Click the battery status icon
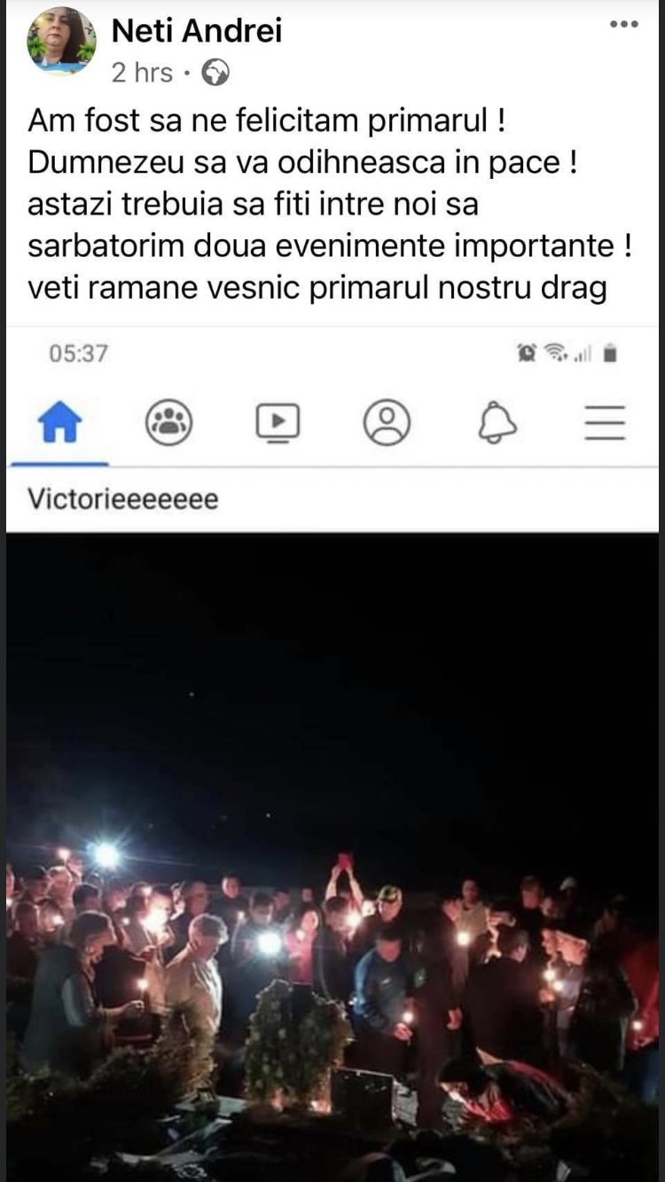This screenshot has height=1182, width=665. (610, 354)
